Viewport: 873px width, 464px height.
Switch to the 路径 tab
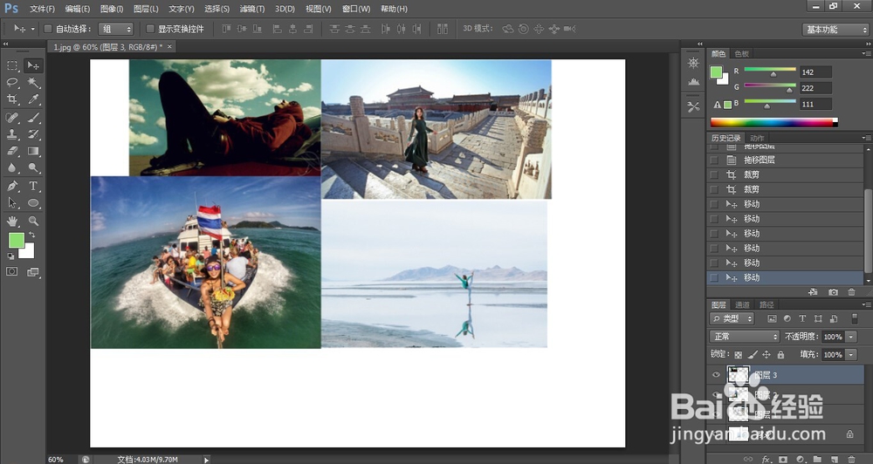pyautogui.click(x=766, y=305)
